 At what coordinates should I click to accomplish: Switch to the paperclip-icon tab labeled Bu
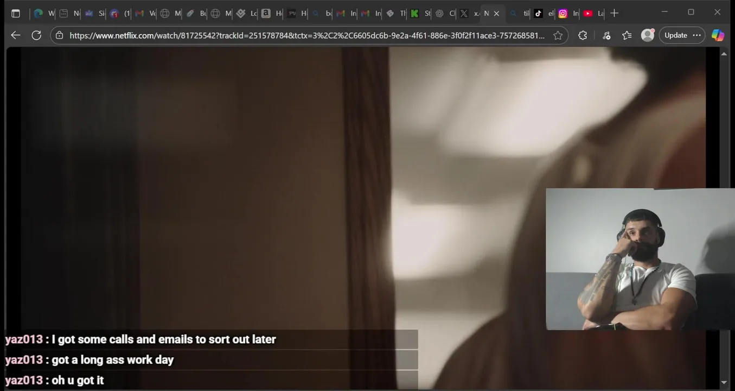[x=196, y=14]
